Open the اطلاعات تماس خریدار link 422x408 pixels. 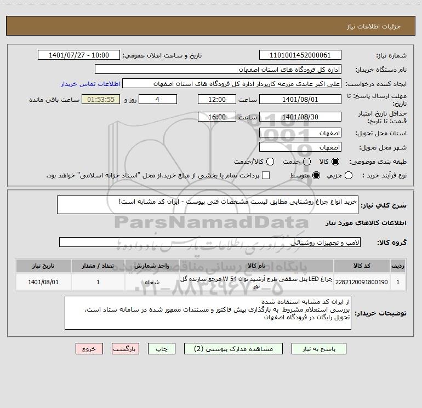(x=90, y=84)
